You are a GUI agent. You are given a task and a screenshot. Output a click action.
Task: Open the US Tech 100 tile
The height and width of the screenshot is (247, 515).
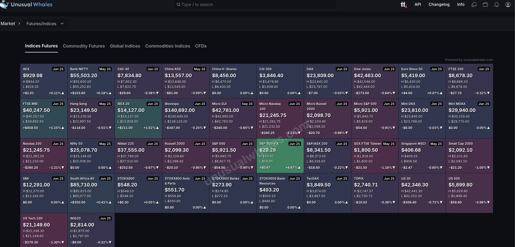(x=44, y=231)
